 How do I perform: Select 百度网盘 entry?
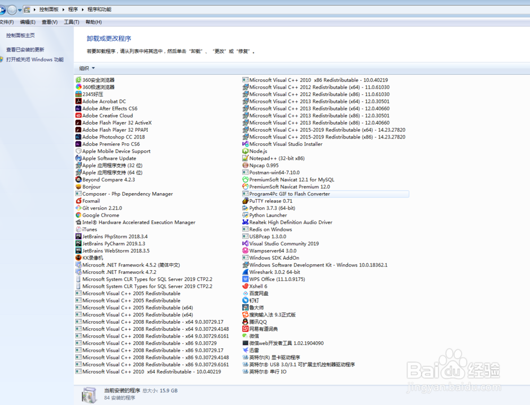[255, 293]
